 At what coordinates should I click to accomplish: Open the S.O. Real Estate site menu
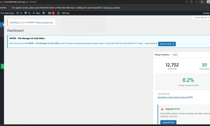pos(7,13)
